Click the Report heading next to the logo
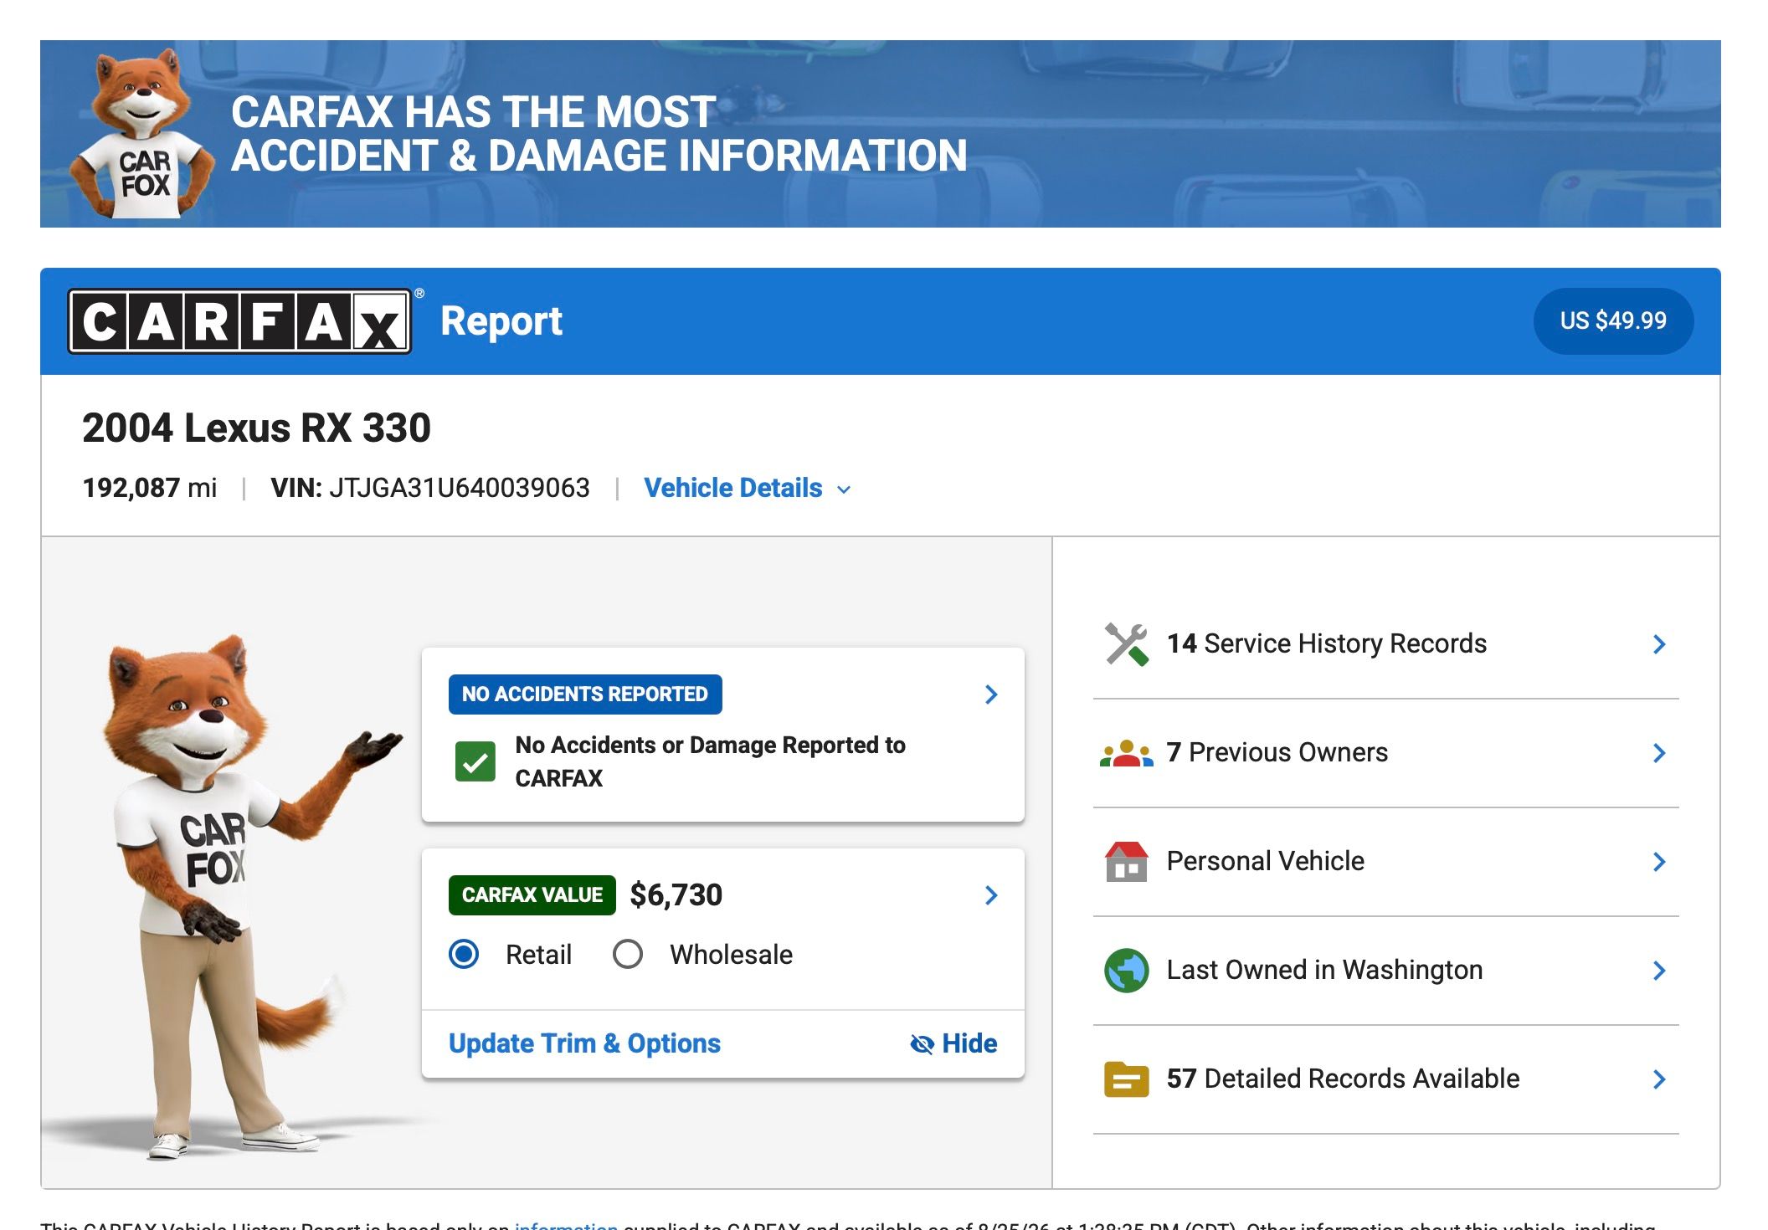1768x1230 pixels. click(501, 322)
